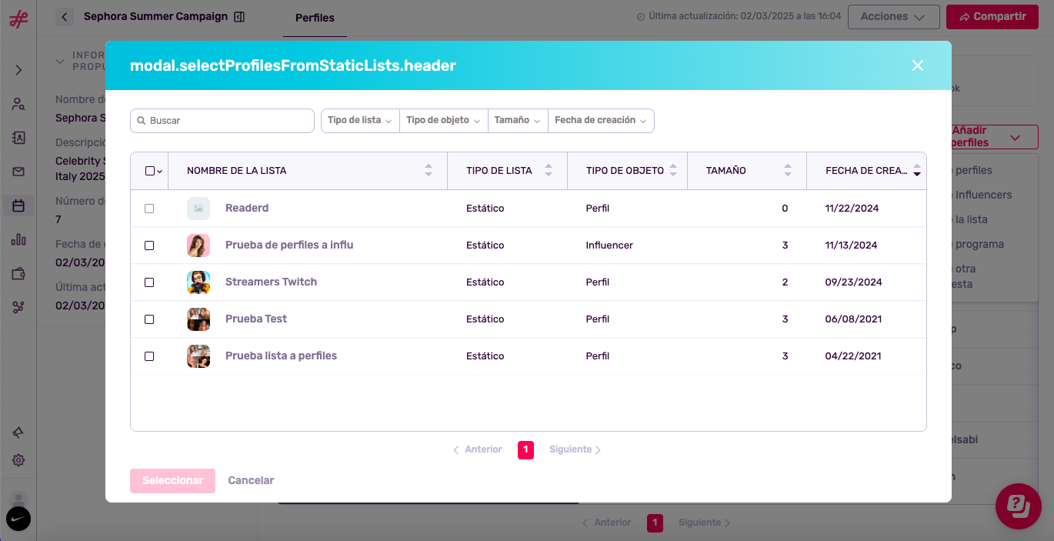
Task: Check the Prueba de perfiles a influ checkbox
Action: point(149,245)
